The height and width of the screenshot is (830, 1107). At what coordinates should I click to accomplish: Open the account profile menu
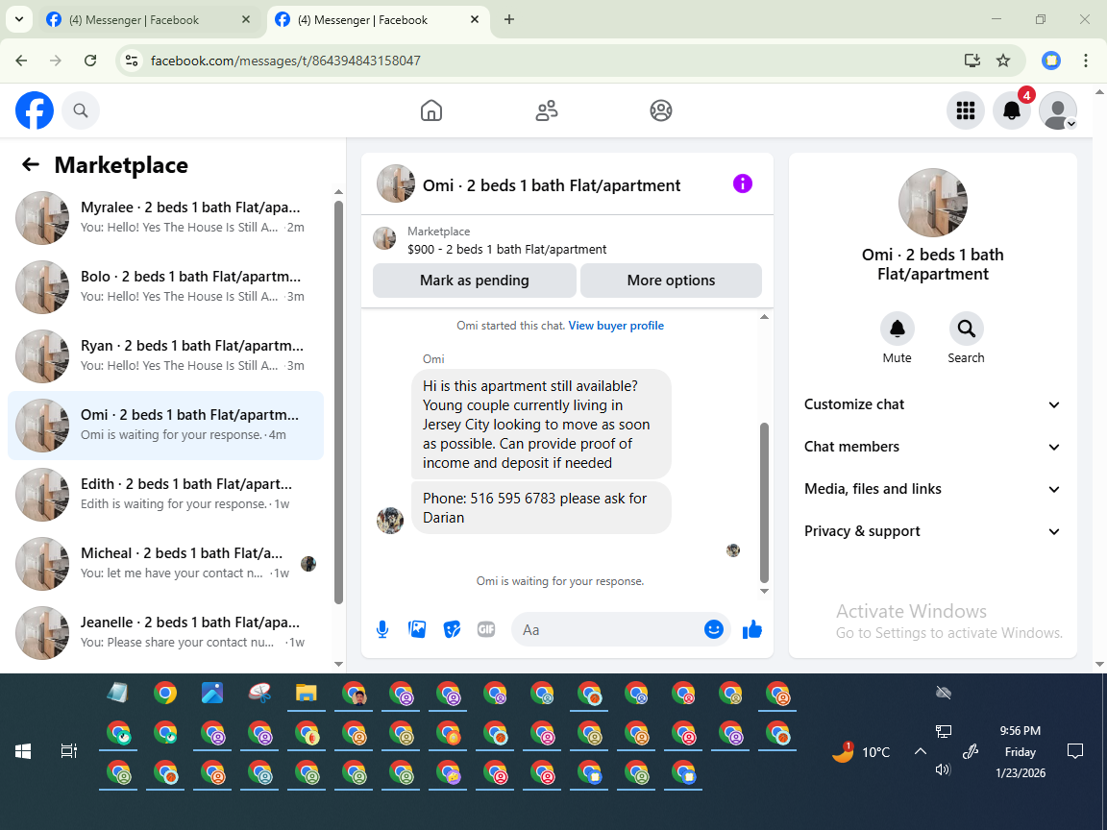(x=1058, y=110)
